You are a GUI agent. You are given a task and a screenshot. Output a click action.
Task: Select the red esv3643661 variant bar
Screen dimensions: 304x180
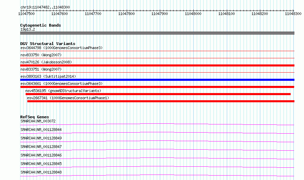click(x=157, y=87)
